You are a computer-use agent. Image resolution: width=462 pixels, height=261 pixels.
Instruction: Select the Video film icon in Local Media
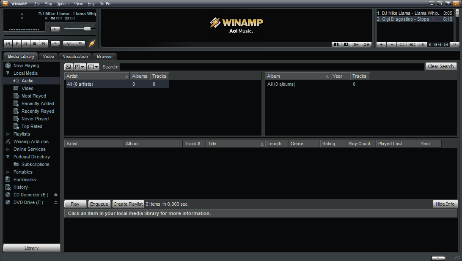(16, 88)
